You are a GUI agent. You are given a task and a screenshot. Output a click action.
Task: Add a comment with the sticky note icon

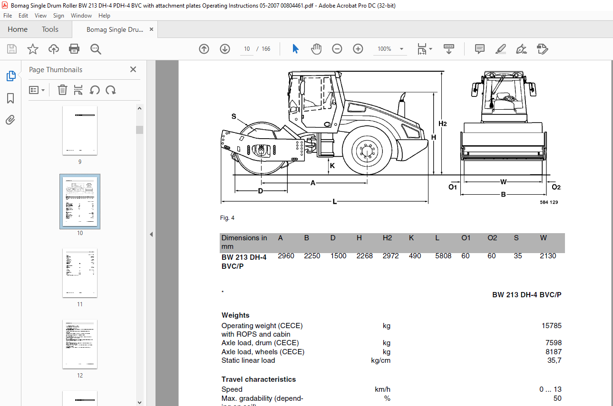(480, 49)
